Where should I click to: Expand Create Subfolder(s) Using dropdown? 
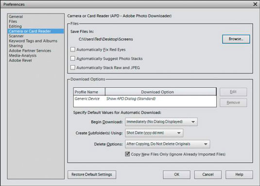[154, 133]
